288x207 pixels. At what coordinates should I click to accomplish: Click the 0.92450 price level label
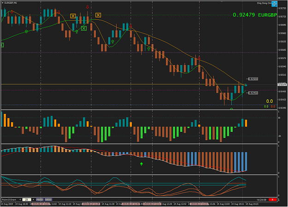(253, 93)
